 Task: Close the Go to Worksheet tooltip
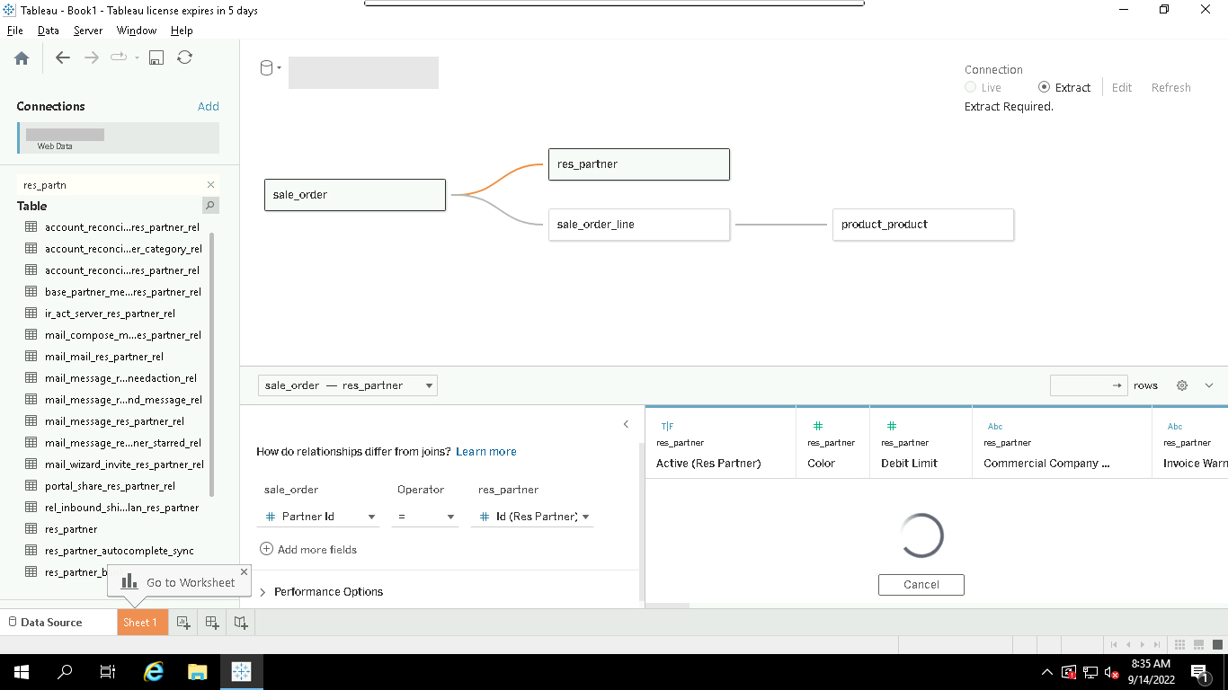coord(244,571)
